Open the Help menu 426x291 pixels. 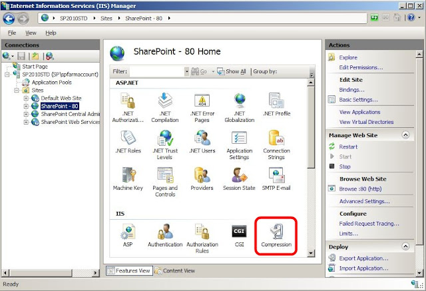pyautogui.click(x=51, y=33)
